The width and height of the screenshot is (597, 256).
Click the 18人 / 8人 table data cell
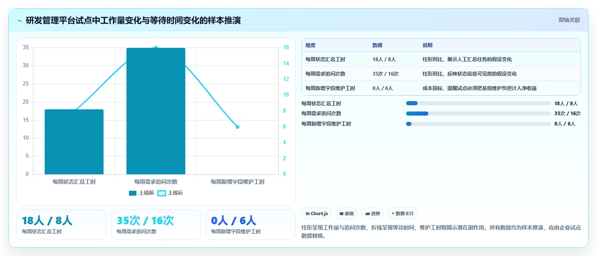(384, 59)
